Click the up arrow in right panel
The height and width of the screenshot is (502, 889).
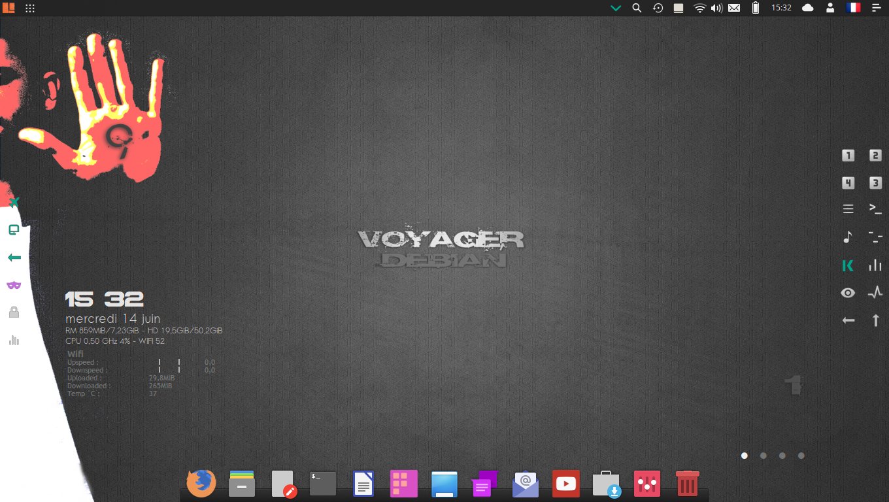pyautogui.click(x=876, y=320)
